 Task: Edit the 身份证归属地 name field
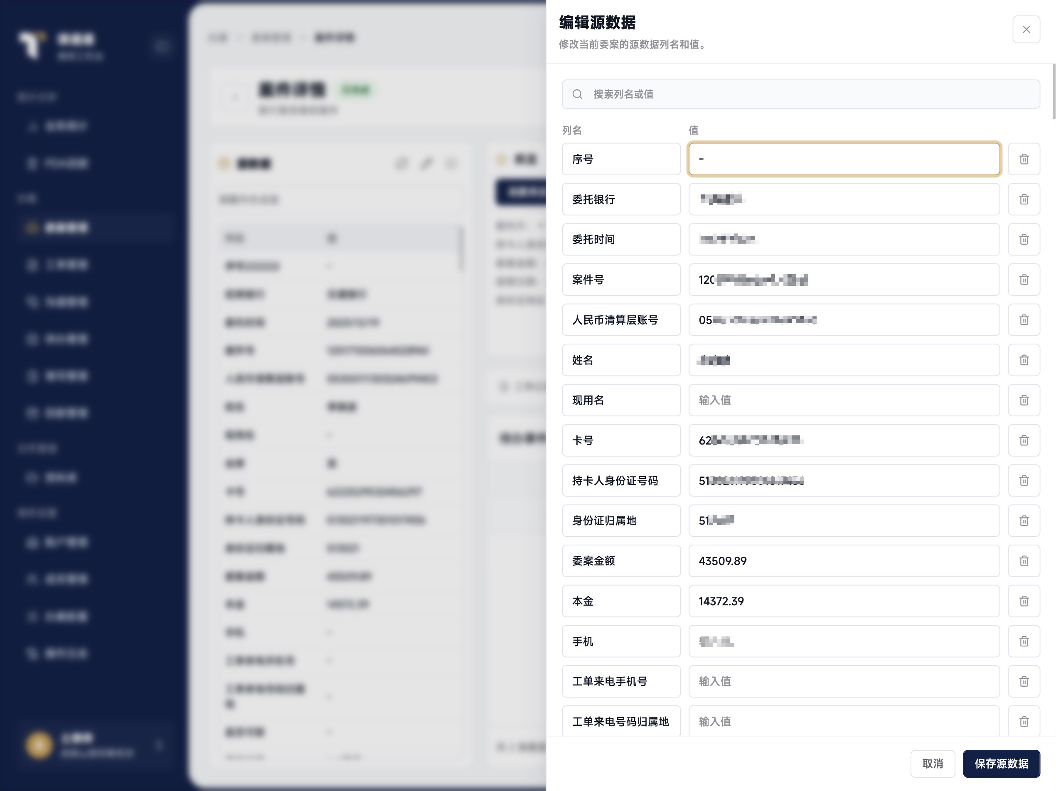[621, 520]
